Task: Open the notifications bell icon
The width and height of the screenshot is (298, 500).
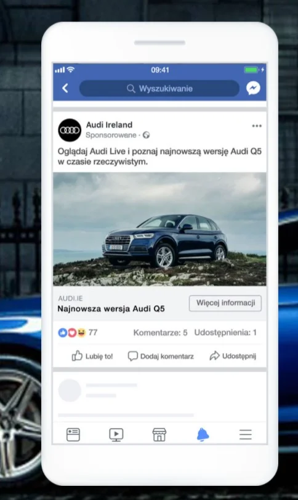Action: (203, 435)
